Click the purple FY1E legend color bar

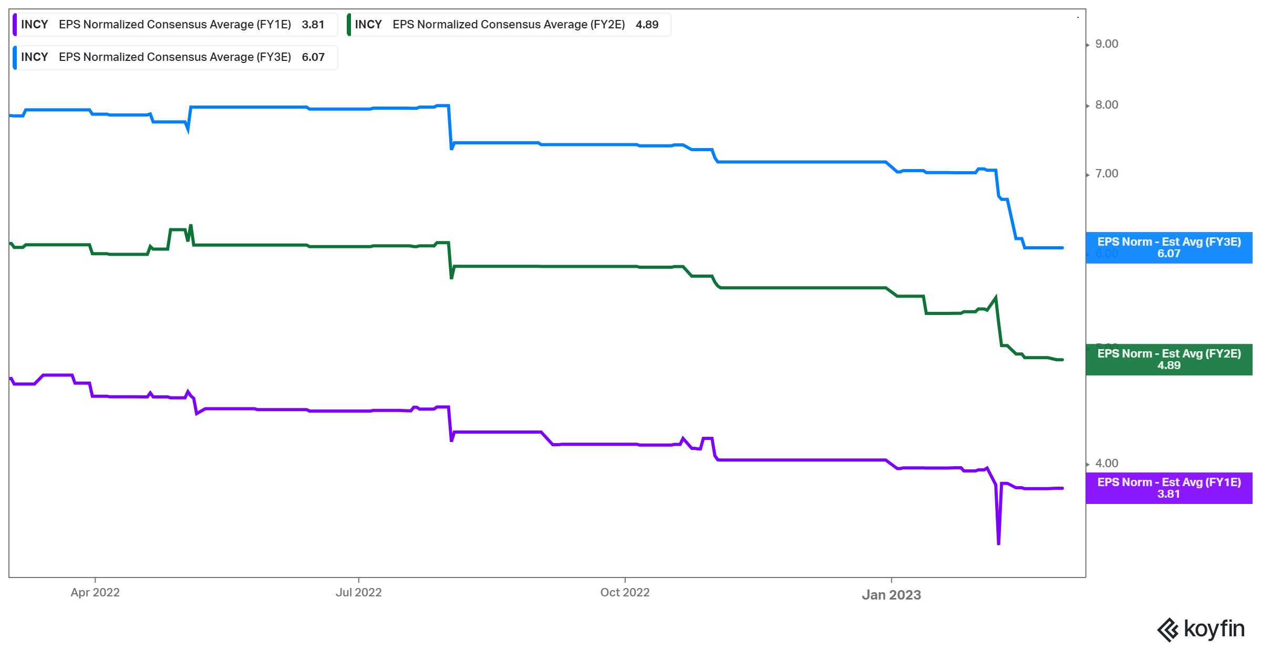(15, 25)
